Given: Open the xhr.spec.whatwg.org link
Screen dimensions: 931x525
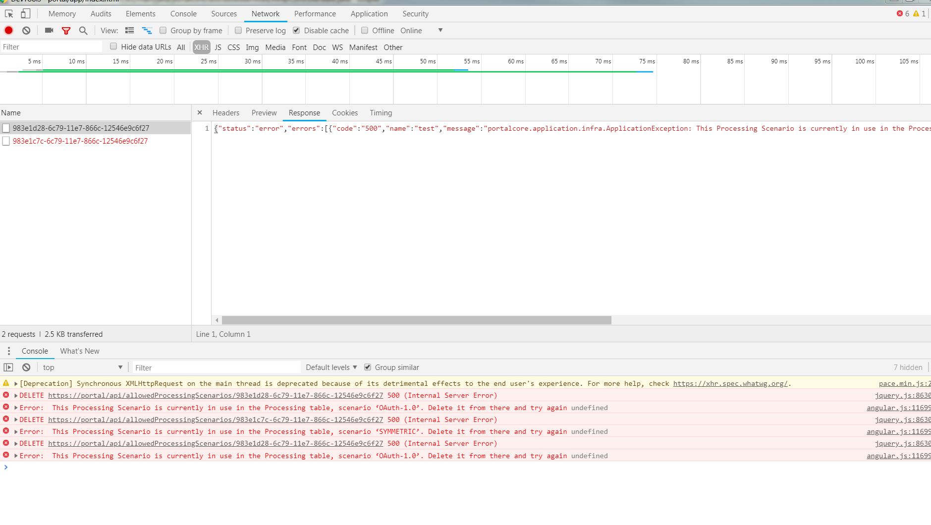Looking at the screenshot, I should [730, 383].
